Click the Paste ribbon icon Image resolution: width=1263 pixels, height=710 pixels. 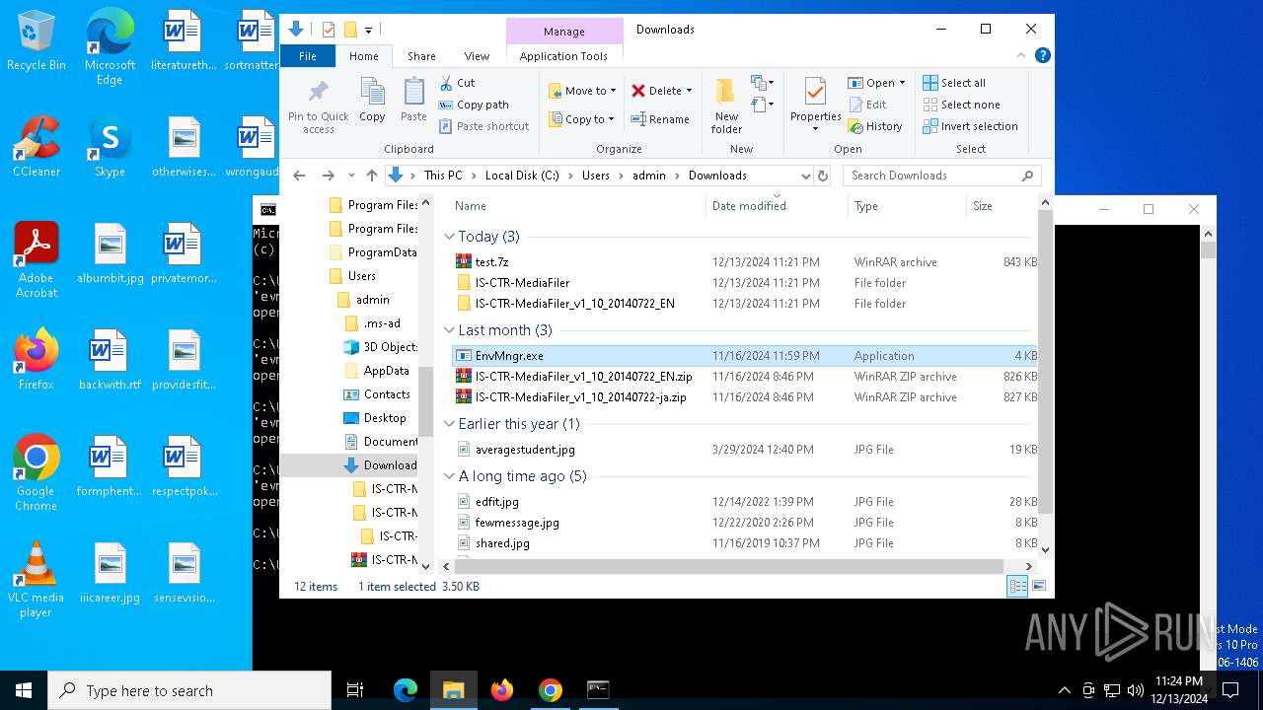[x=413, y=93]
